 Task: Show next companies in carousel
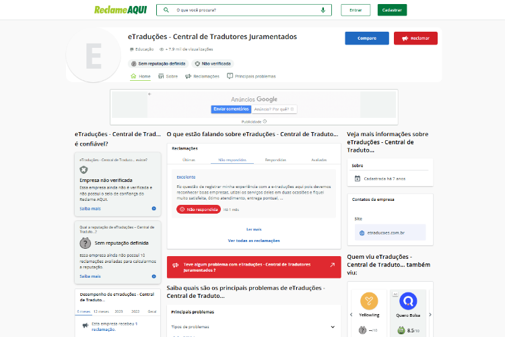(430, 315)
